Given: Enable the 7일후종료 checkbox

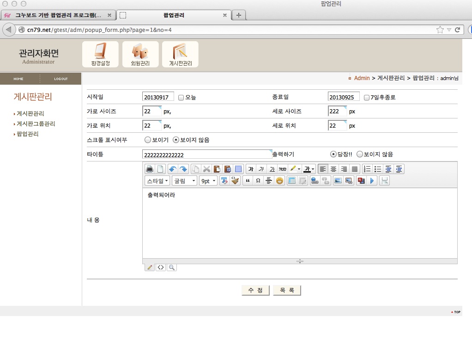Looking at the screenshot, I should coord(367,98).
